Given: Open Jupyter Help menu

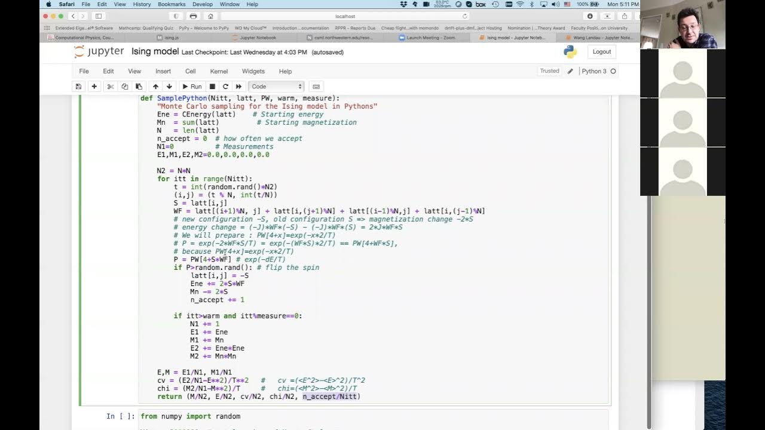Looking at the screenshot, I should click(285, 71).
